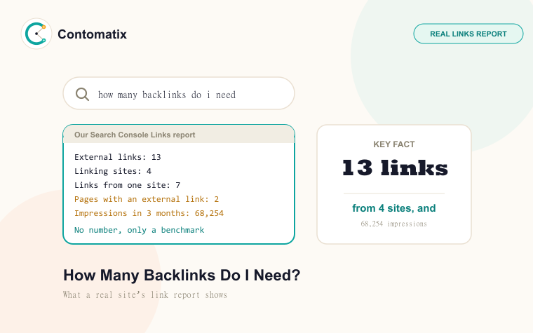Screen dimensions: 533x333
Task: Click the magnifying glass search icon
Action: (x=82, y=94)
